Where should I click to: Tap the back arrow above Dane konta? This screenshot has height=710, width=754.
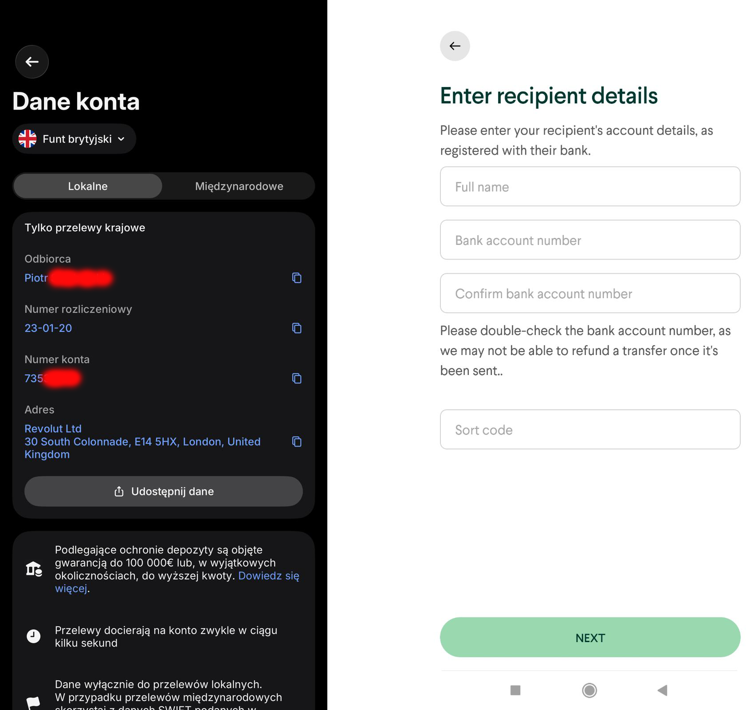click(32, 62)
